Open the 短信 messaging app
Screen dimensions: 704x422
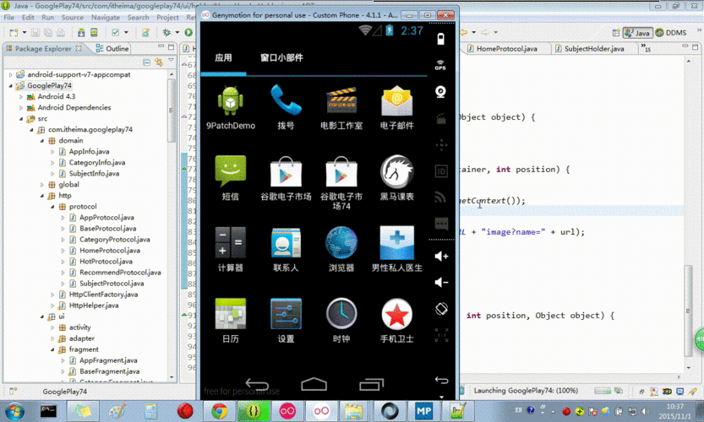[x=231, y=177]
